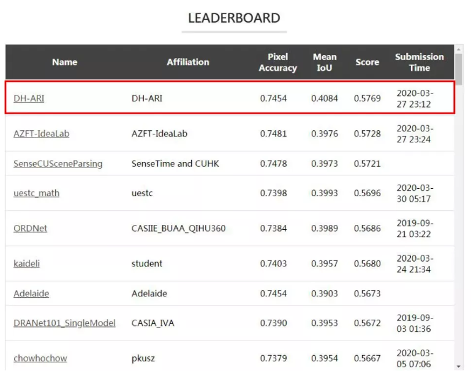Click the scrollbar down arrow
This screenshot has height=371, width=471.
459,367
